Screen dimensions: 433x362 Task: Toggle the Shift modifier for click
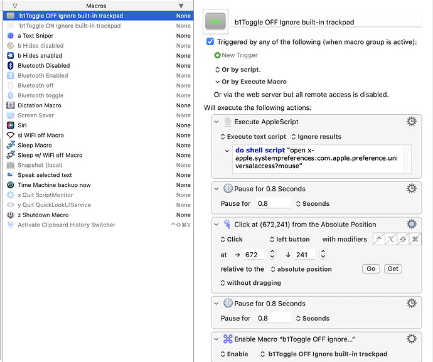pyautogui.click(x=403, y=239)
